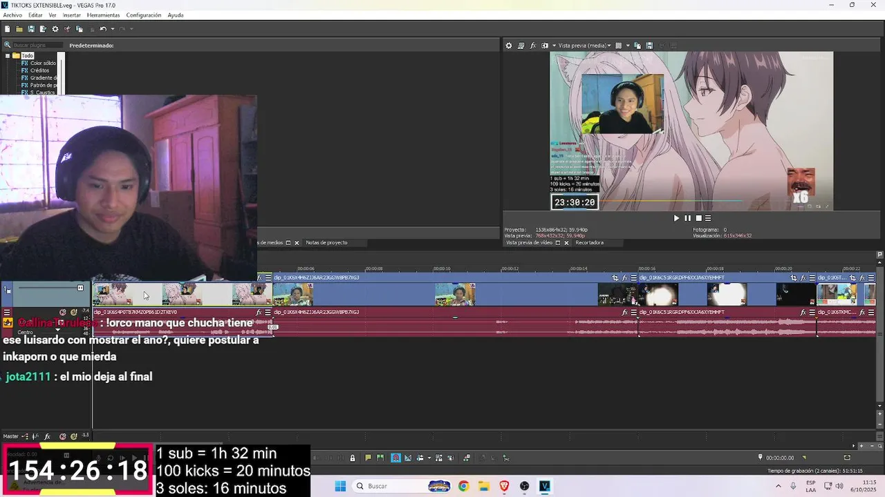Screen dimensions: 885x497
Task: Save the preview snapshot to file
Action: [649, 46]
